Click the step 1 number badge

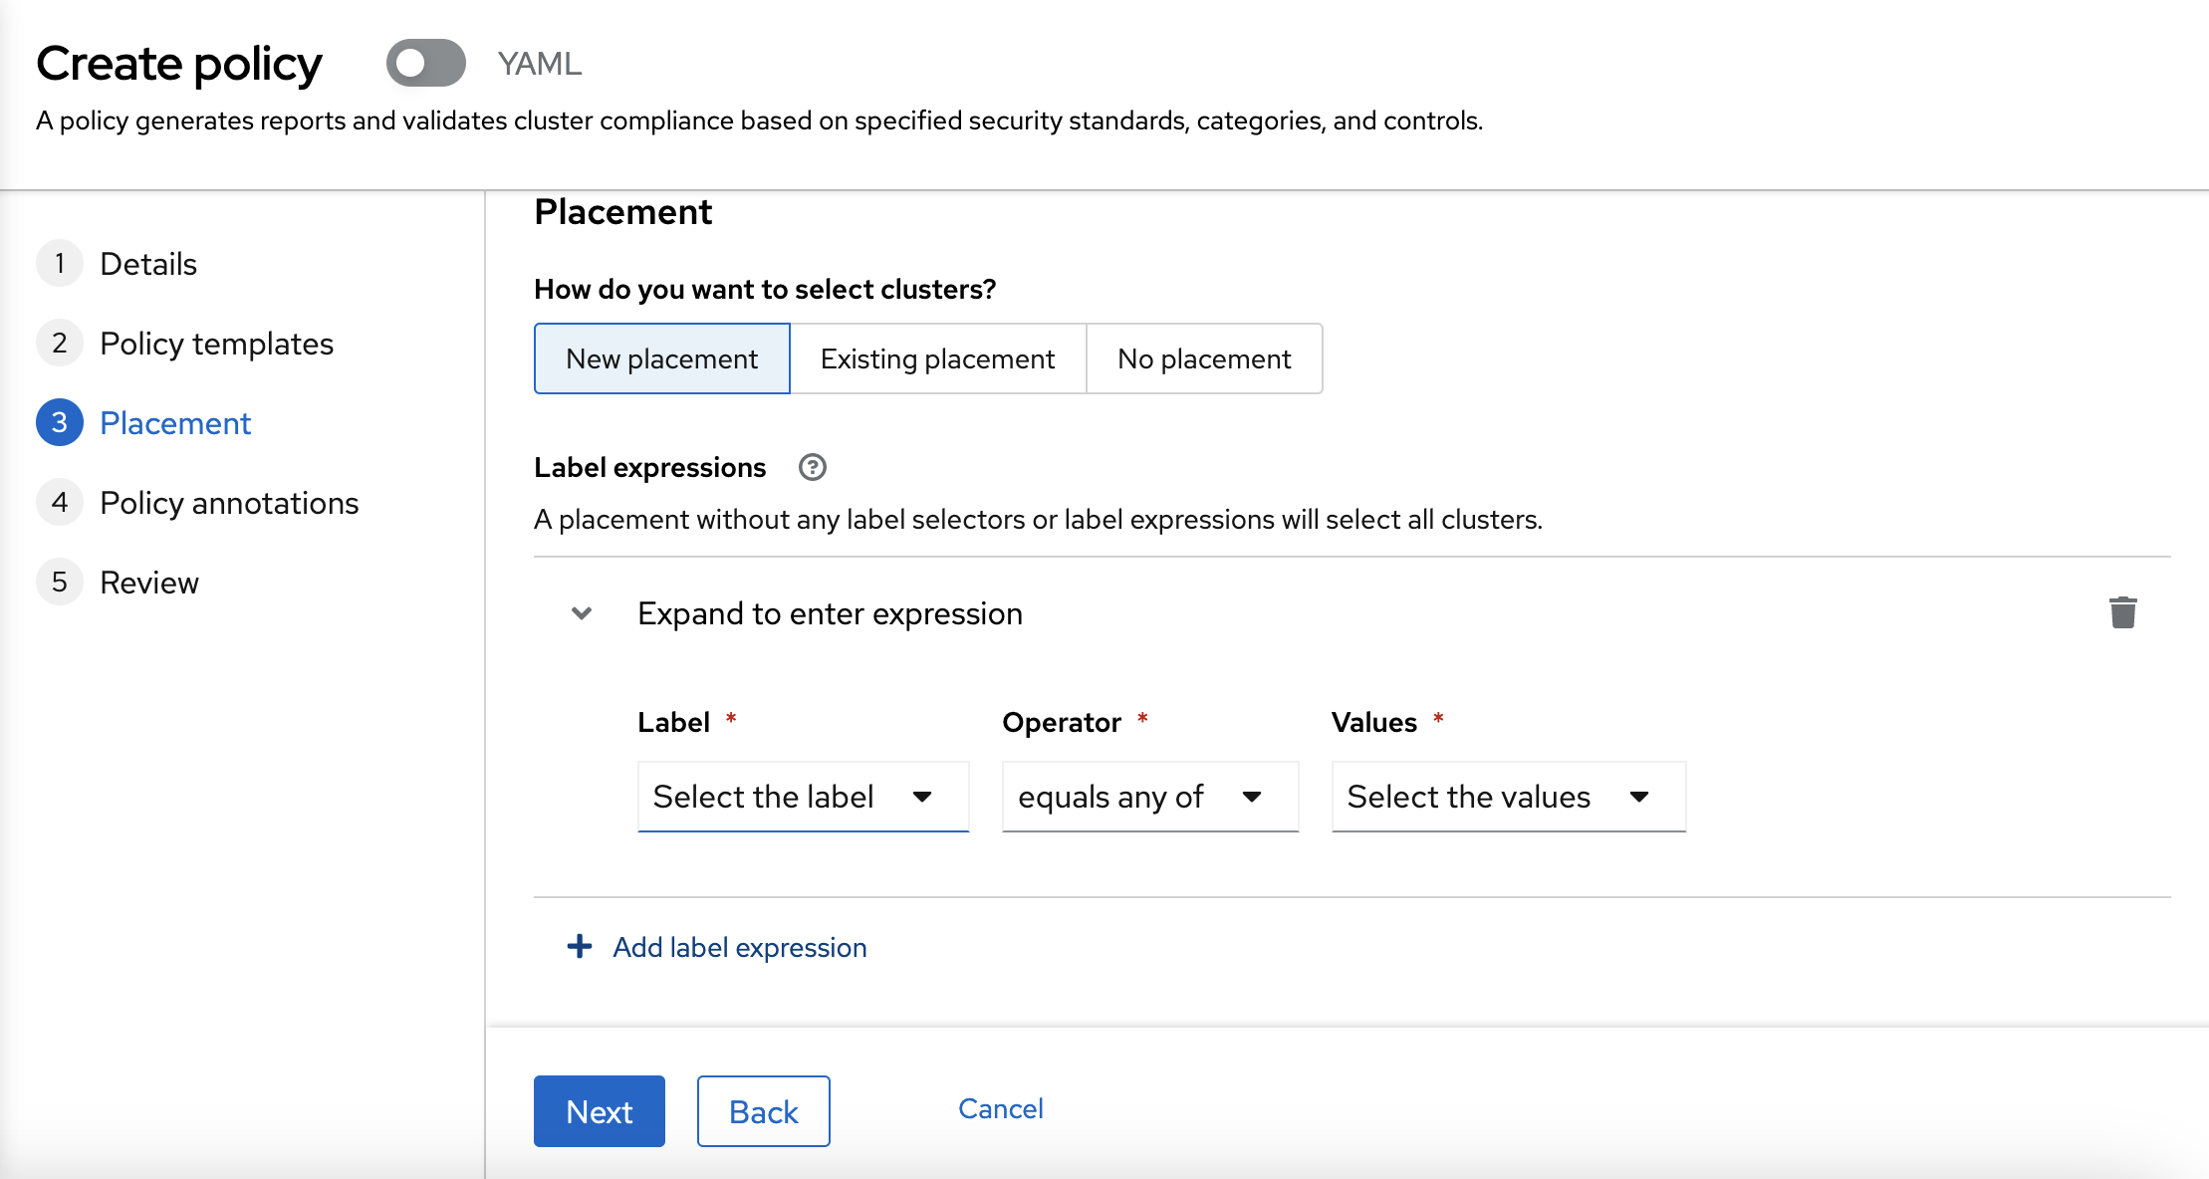pos(60,264)
